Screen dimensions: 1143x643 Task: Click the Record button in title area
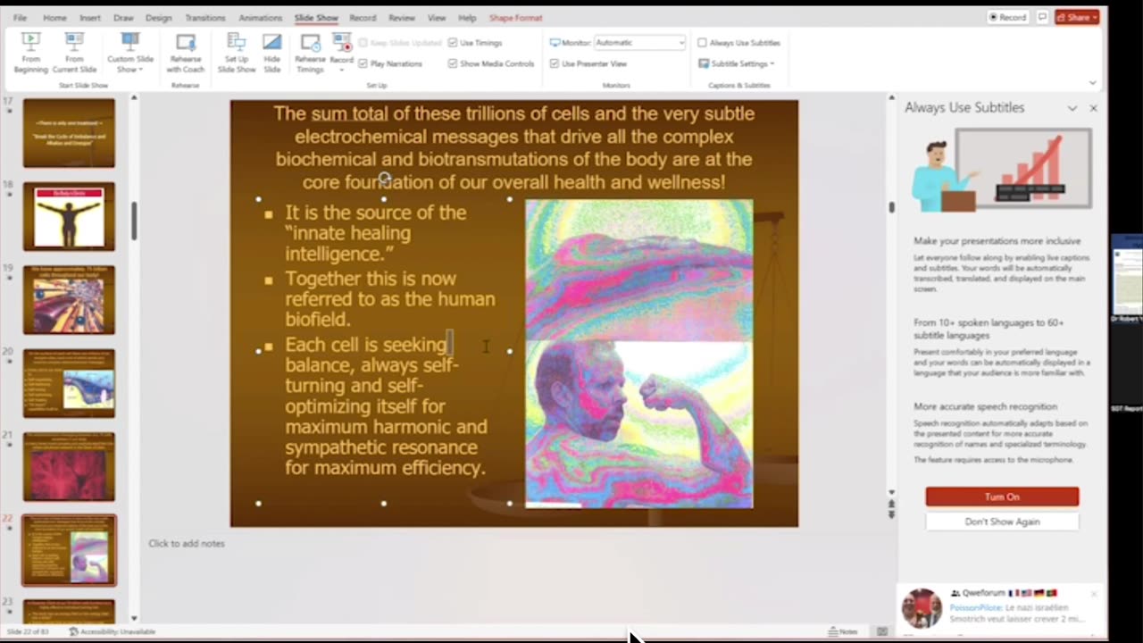click(1007, 17)
